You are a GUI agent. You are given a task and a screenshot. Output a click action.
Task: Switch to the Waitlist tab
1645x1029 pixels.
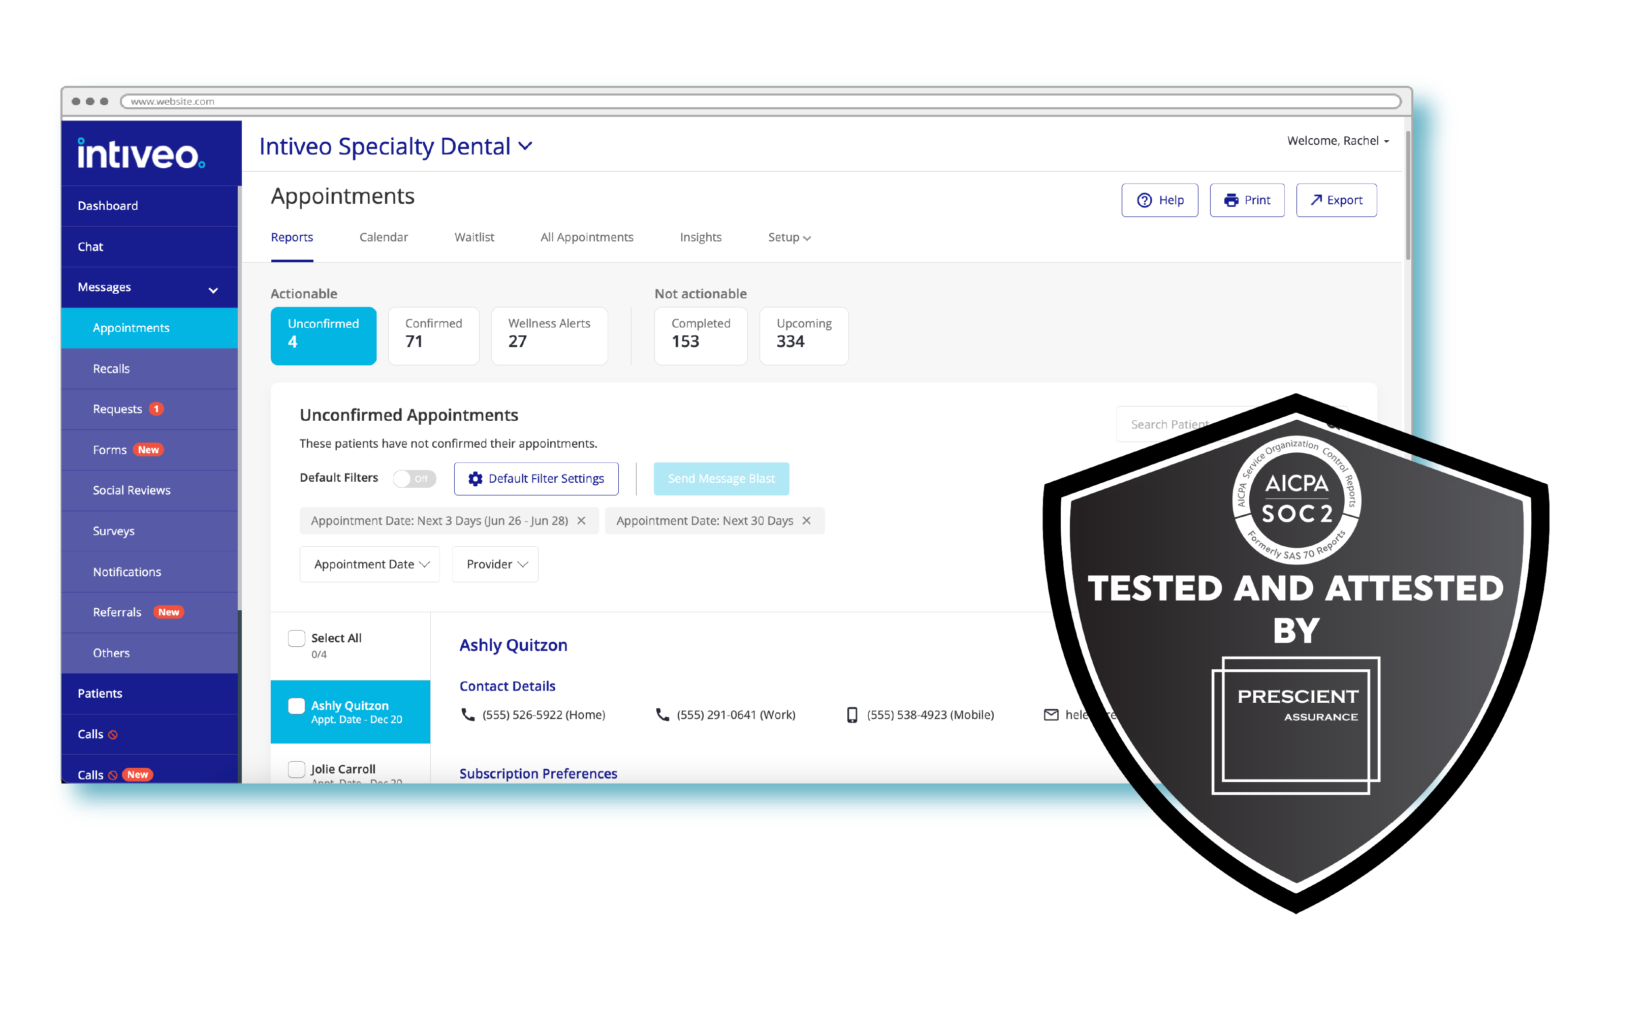(x=474, y=237)
